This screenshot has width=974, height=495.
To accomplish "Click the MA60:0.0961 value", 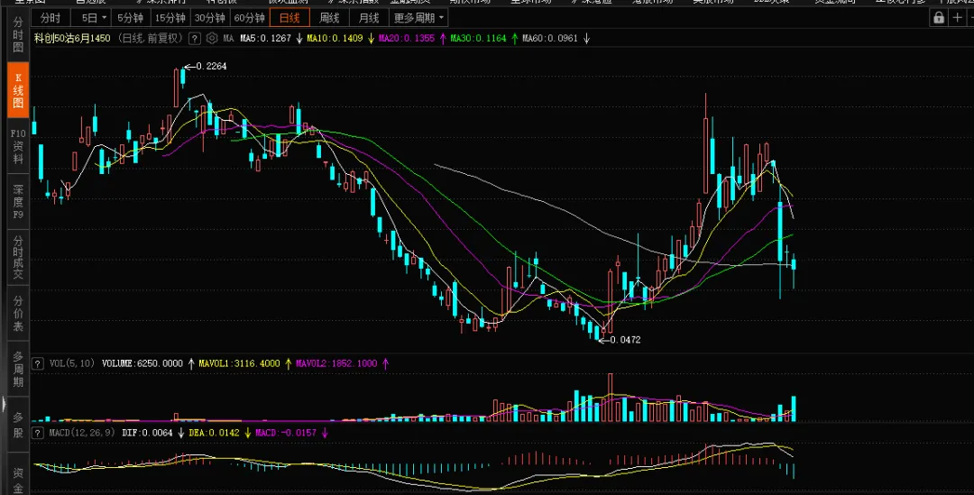I will 550,39.
